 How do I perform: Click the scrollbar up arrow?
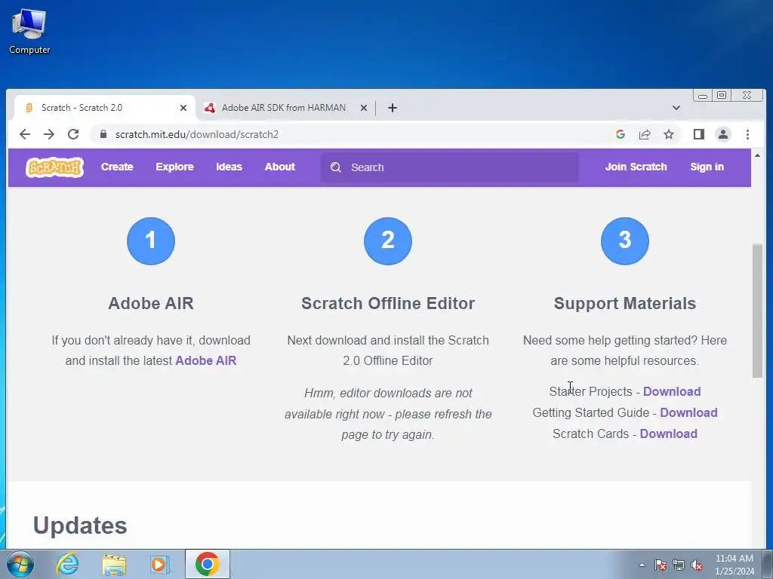757,155
